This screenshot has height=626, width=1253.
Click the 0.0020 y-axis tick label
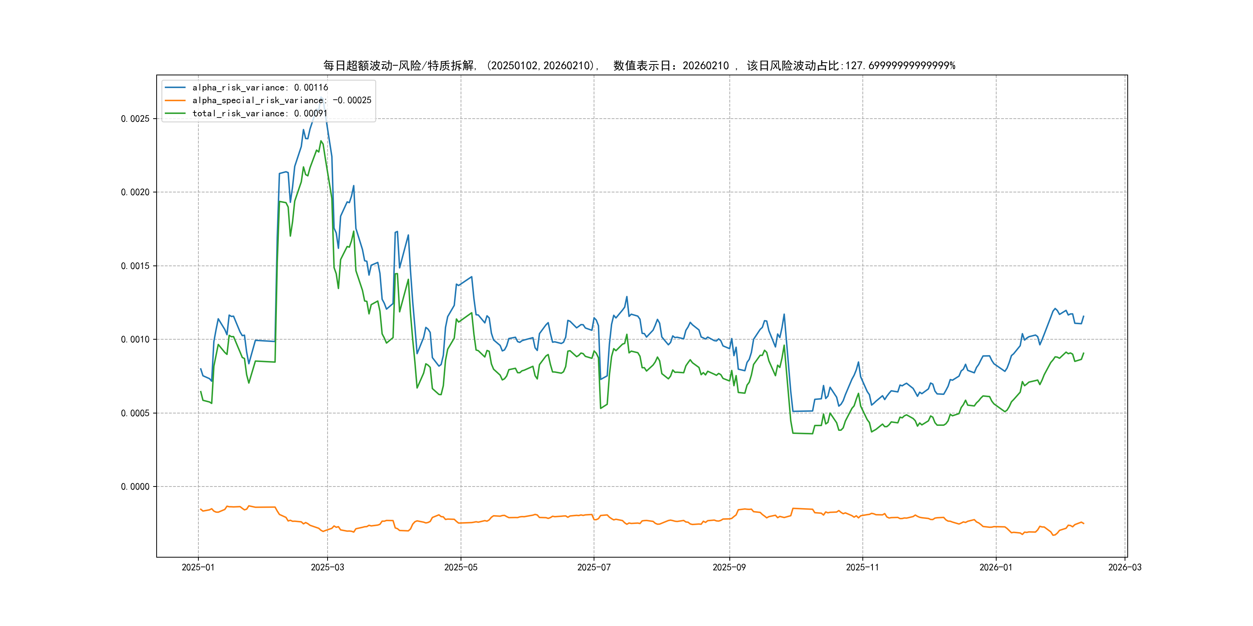tap(135, 192)
